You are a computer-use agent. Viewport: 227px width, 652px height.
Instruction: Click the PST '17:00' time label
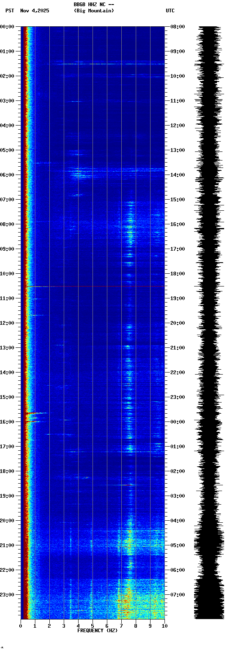[x=7, y=447]
